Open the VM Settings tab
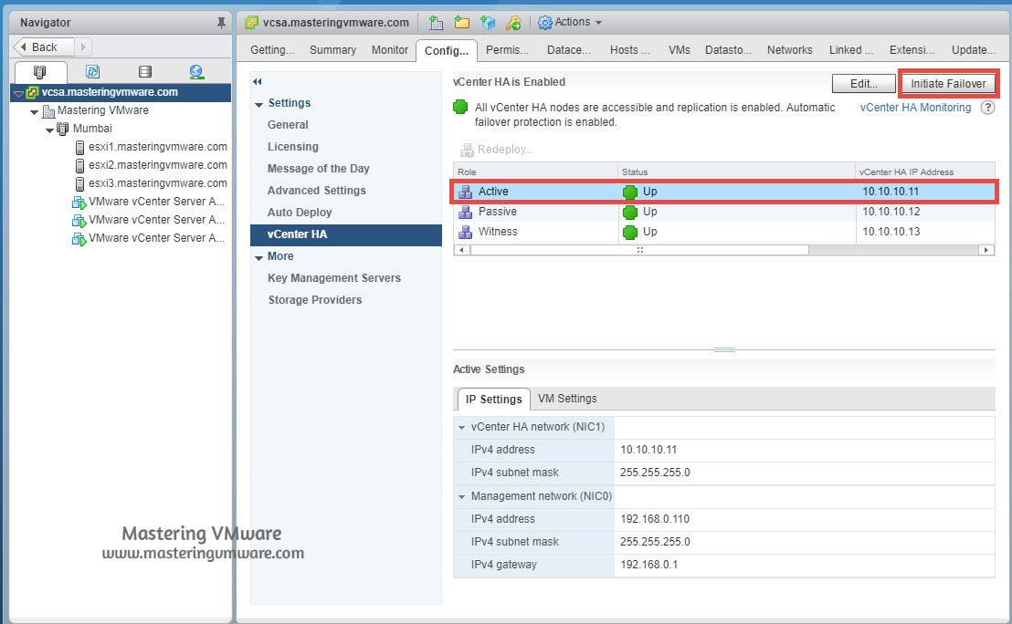The image size is (1012, 624). (567, 399)
